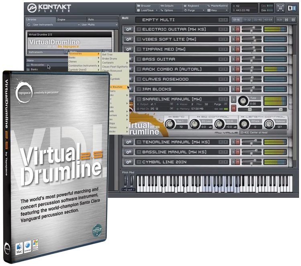Click the refresh libraries icon
The image size is (301, 266).
coord(28,25)
